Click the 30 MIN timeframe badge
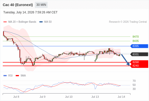 tap(41, 5)
